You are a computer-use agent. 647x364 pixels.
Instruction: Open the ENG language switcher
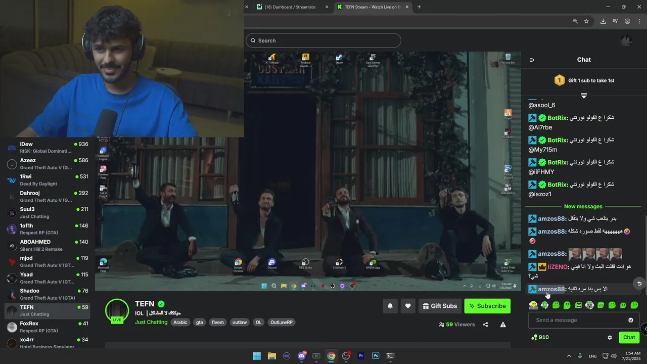[x=592, y=356]
